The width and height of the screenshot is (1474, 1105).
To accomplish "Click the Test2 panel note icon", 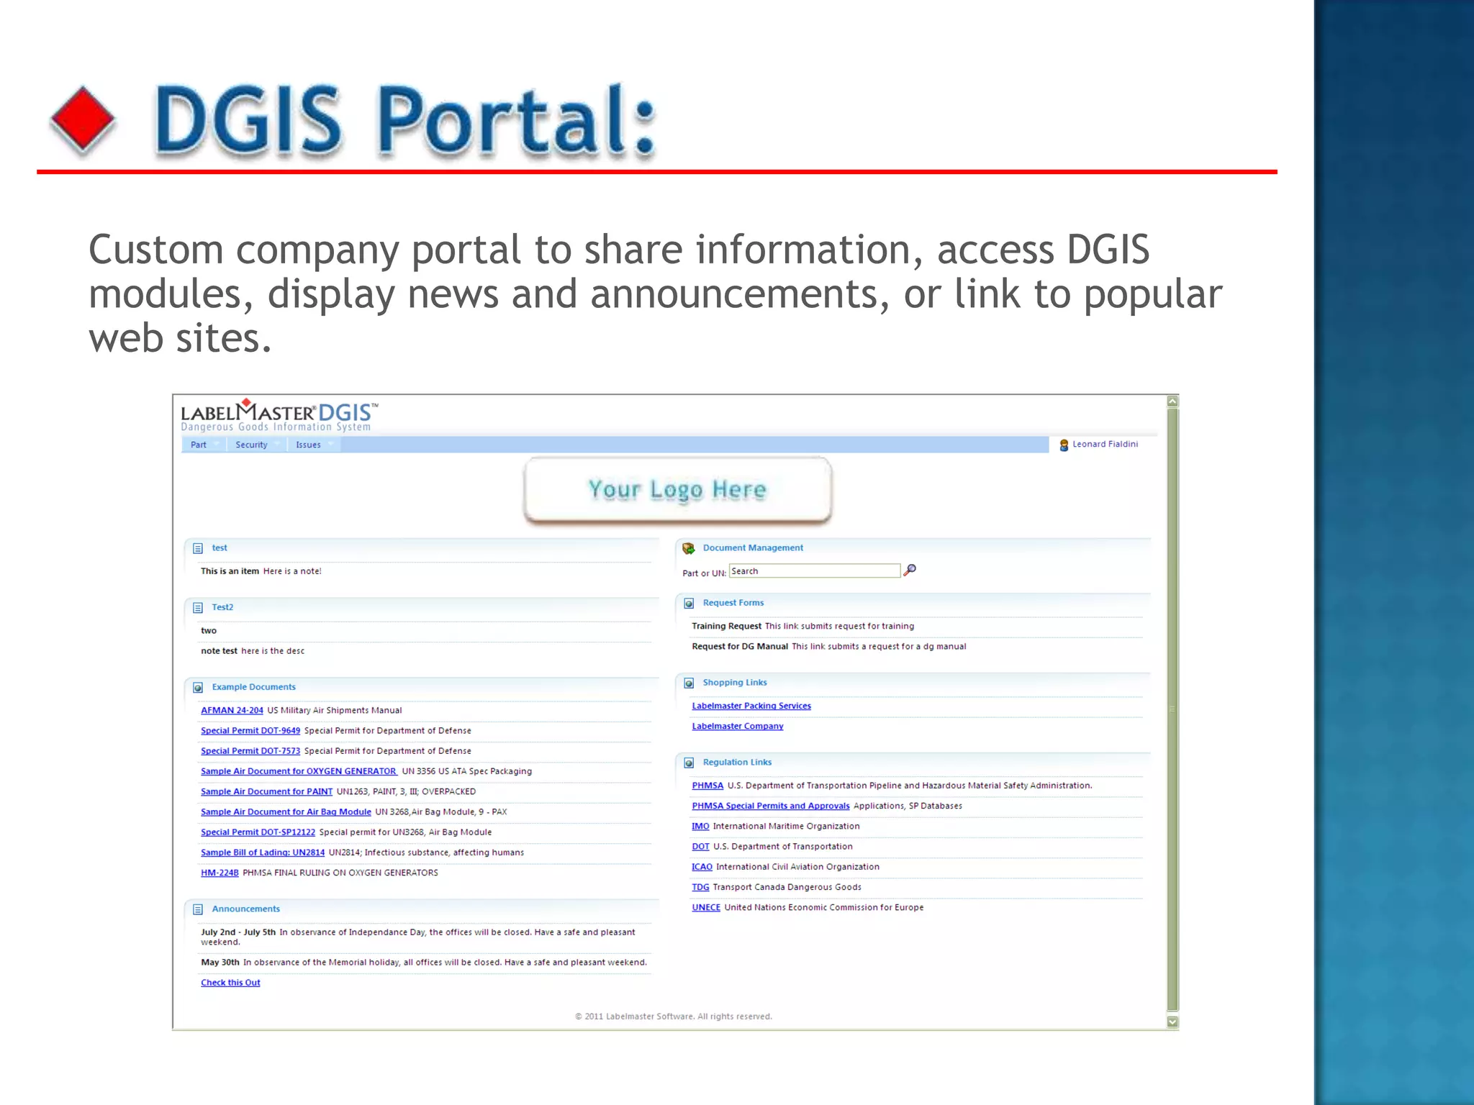I will point(198,608).
